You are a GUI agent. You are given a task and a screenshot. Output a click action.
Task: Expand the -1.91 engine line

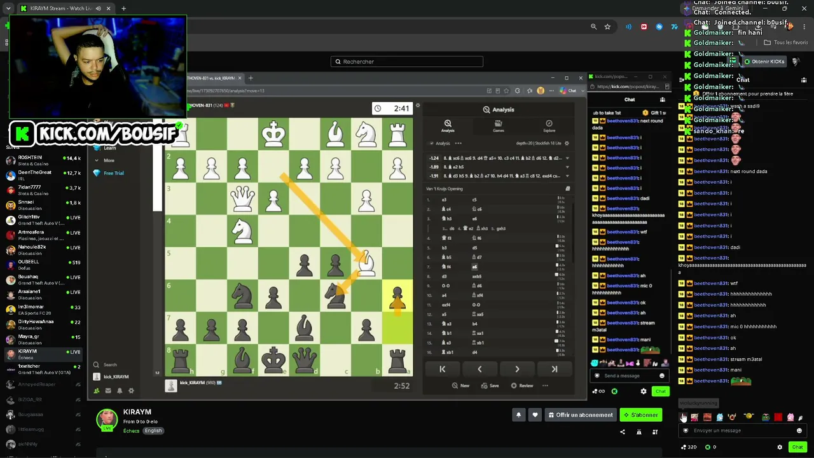[x=567, y=176]
